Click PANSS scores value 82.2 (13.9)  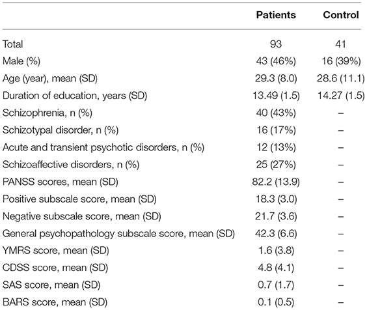click(x=276, y=182)
